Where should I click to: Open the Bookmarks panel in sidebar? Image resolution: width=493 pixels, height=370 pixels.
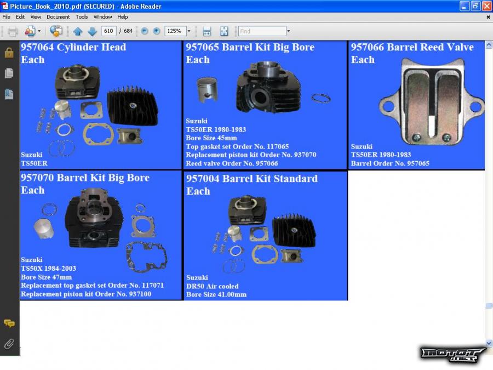tap(9, 94)
